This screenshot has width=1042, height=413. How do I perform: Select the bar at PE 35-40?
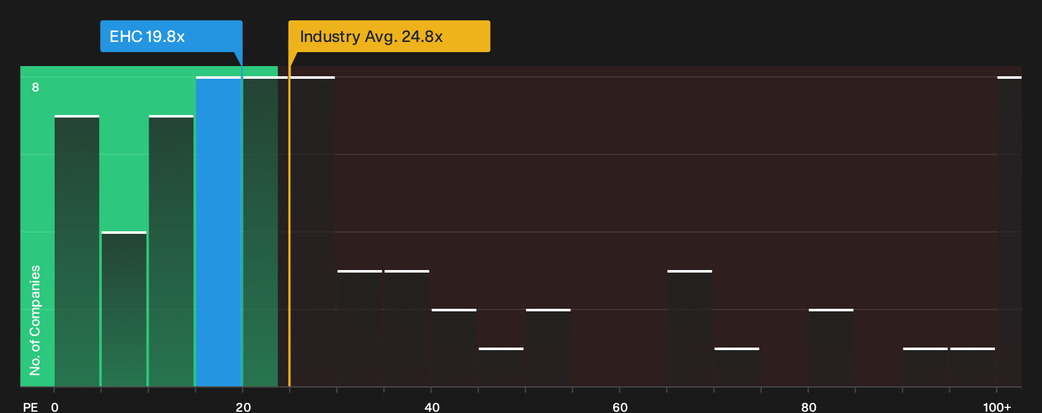pyautogui.click(x=407, y=328)
